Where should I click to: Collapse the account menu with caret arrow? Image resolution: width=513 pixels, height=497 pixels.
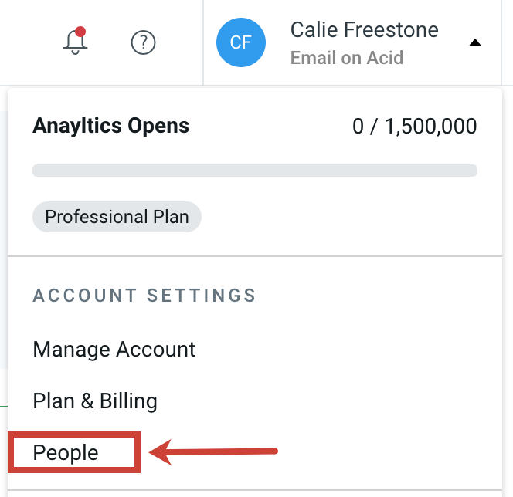475,43
